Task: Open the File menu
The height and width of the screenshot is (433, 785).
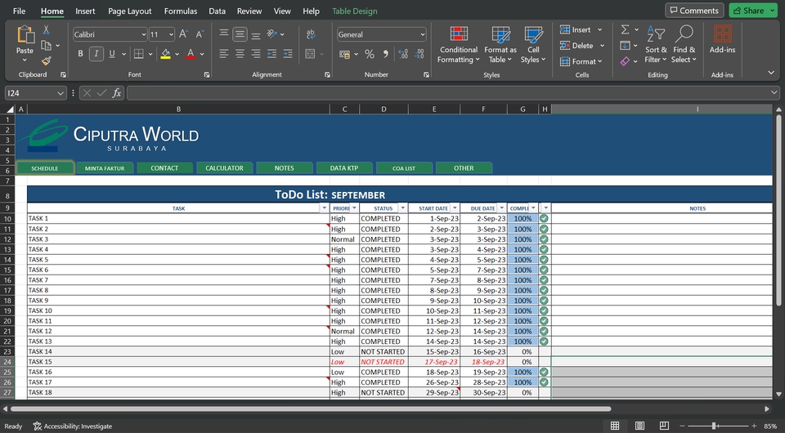Action: [19, 11]
